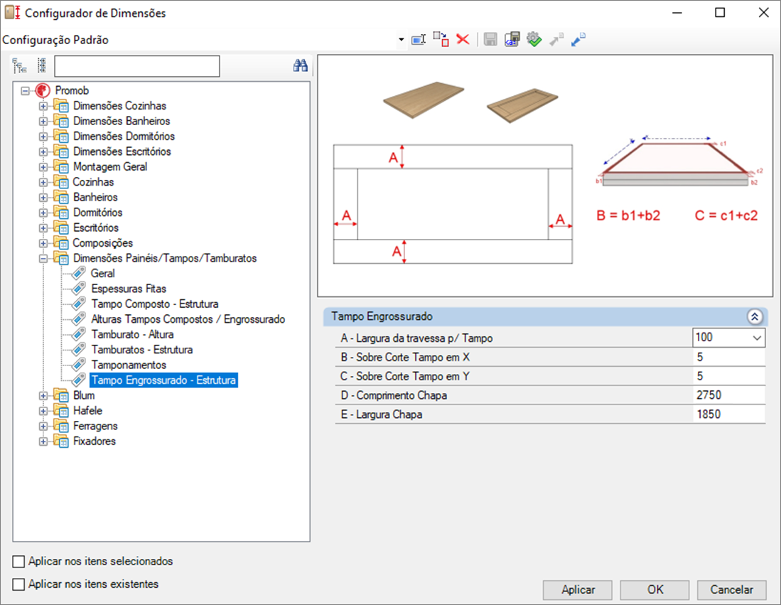Collapse the Tampo Engrossurado section

tap(755, 317)
